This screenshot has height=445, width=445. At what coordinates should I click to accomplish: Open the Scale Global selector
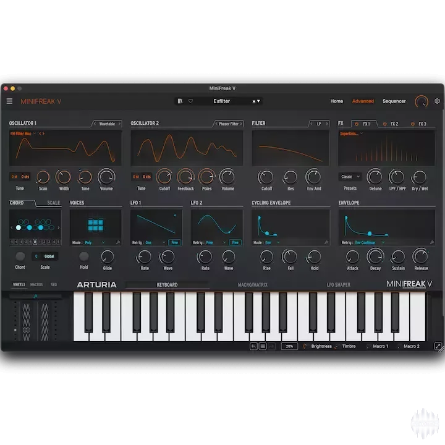pyautogui.click(x=45, y=256)
